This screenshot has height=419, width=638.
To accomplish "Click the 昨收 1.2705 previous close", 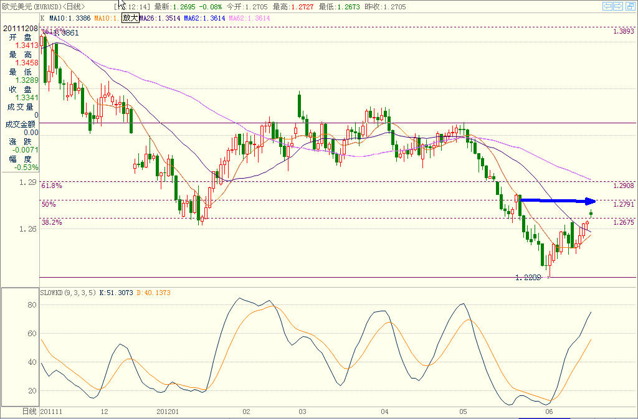I will pos(385,6).
